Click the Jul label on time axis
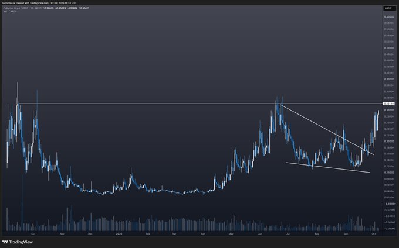 (x=288, y=233)
